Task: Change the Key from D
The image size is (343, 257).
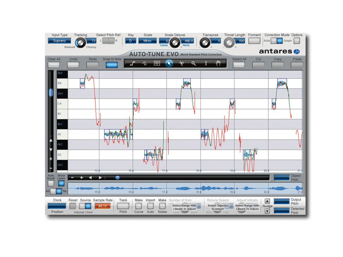Action: click(130, 41)
